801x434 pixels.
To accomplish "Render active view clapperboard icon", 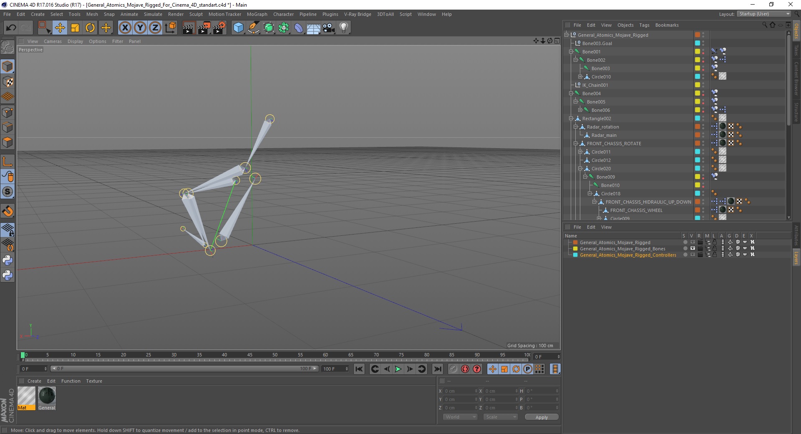I will click(189, 28).
